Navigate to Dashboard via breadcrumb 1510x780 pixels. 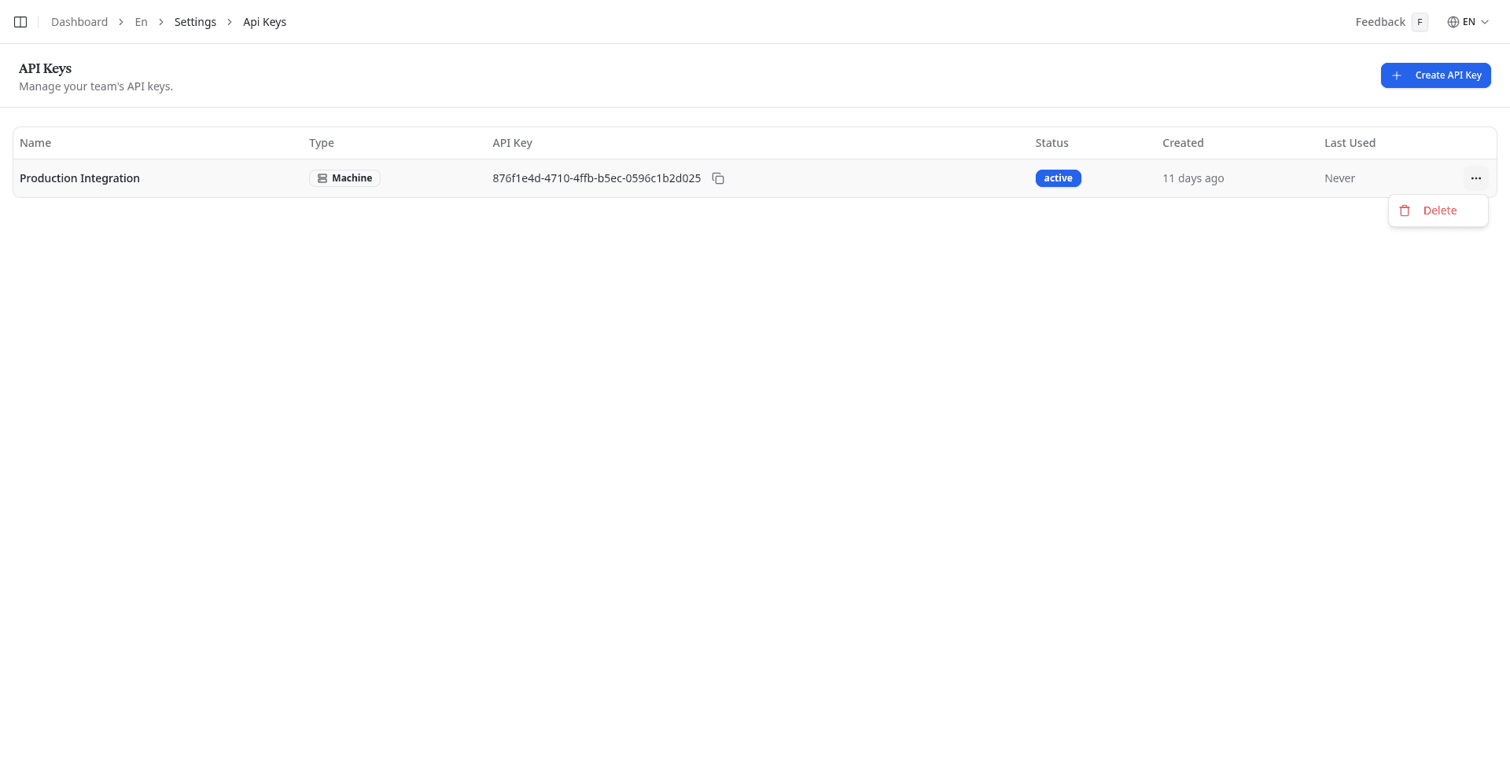79,22
